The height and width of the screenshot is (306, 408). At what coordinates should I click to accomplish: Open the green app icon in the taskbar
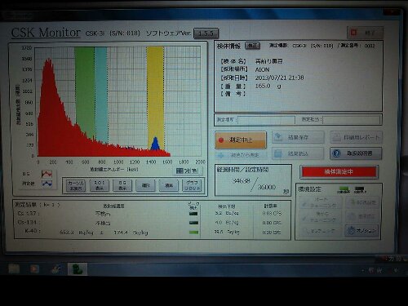coord(78,269)
